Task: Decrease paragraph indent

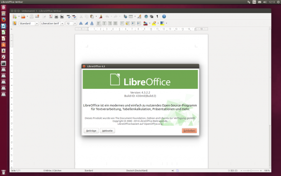Action: click(x=133, y=23)
